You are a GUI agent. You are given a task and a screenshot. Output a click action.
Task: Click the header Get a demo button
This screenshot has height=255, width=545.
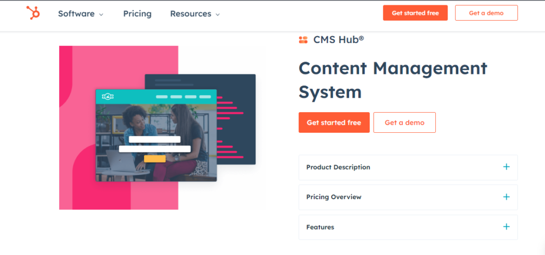pos(486,13)
